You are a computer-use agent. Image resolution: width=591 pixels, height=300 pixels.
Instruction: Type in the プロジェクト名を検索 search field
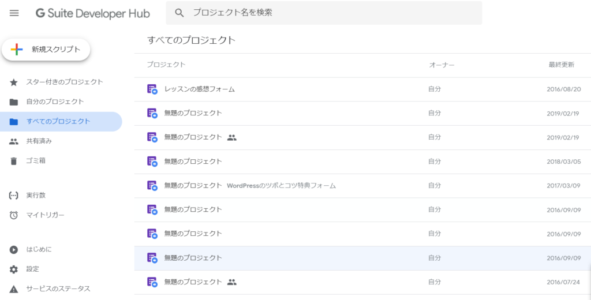click(329, 13)
